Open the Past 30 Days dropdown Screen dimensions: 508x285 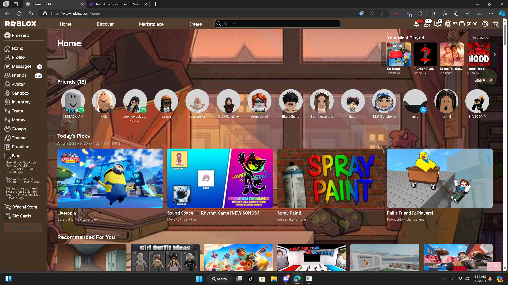click(480, 38)
